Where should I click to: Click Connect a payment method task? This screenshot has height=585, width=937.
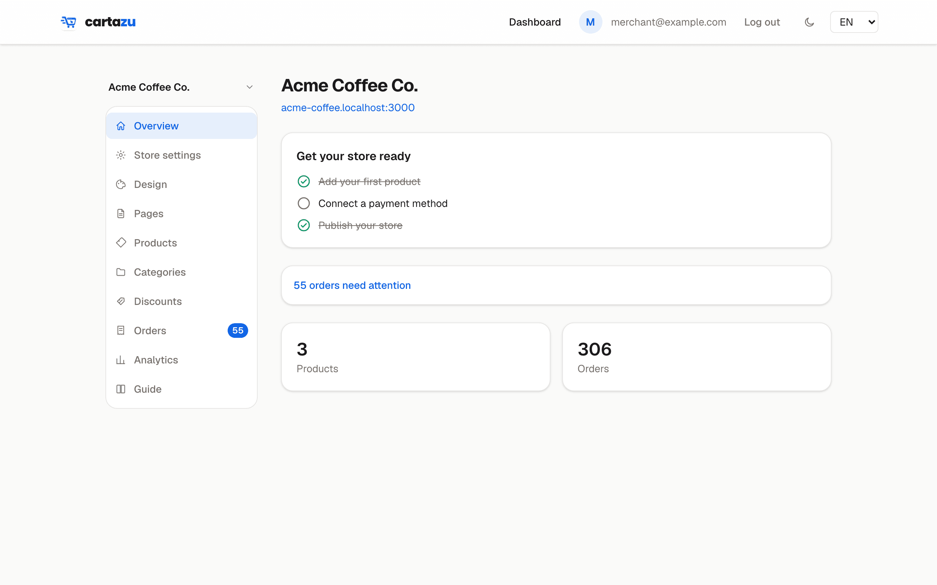[382, 204]
